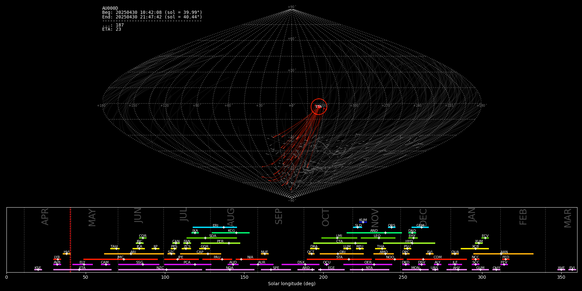The height and width of the screenshot is (291, 582).
Task: Click the AND shower label
Action: pos(374,231)
